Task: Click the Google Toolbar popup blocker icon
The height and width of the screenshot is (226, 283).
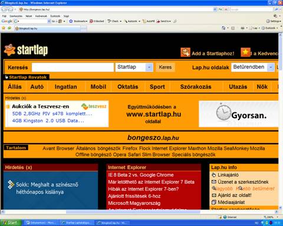Action: click(x=91, y=21)
